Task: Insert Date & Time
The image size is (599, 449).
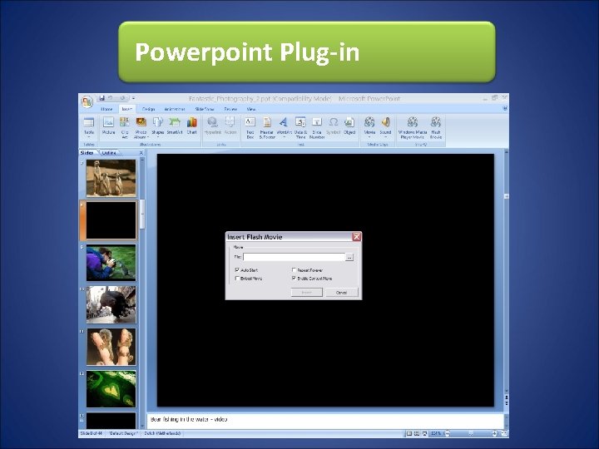Action: click(300, 127)
